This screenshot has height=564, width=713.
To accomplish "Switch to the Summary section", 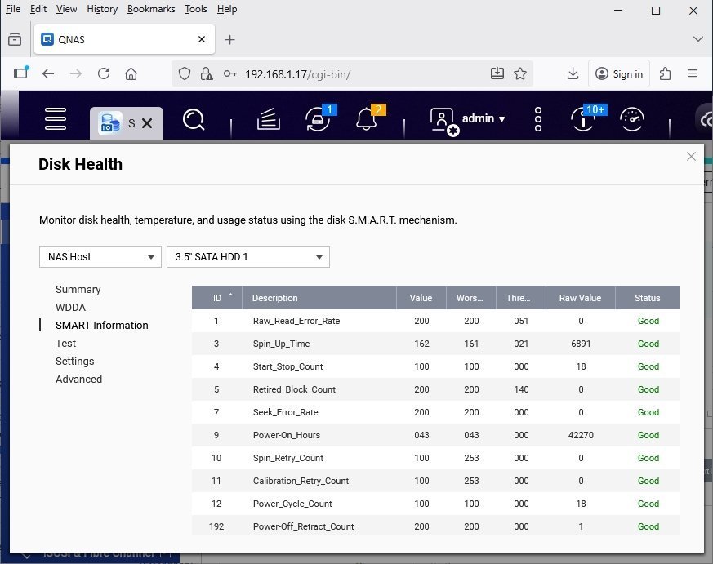I will click(x=78, y=290).
